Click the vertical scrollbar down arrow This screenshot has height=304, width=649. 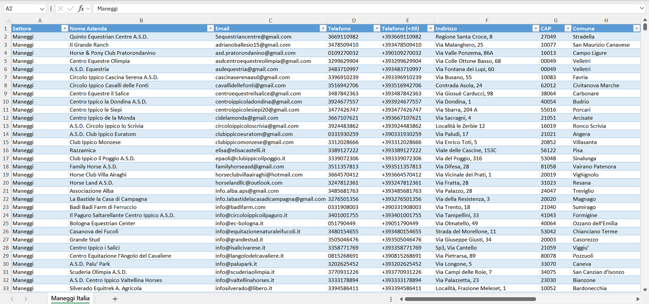point(645,290)
